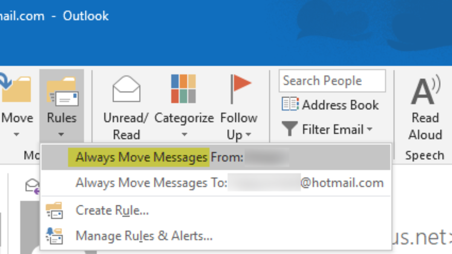Expand the Move dropdown arrow

(x=17, y=134)
